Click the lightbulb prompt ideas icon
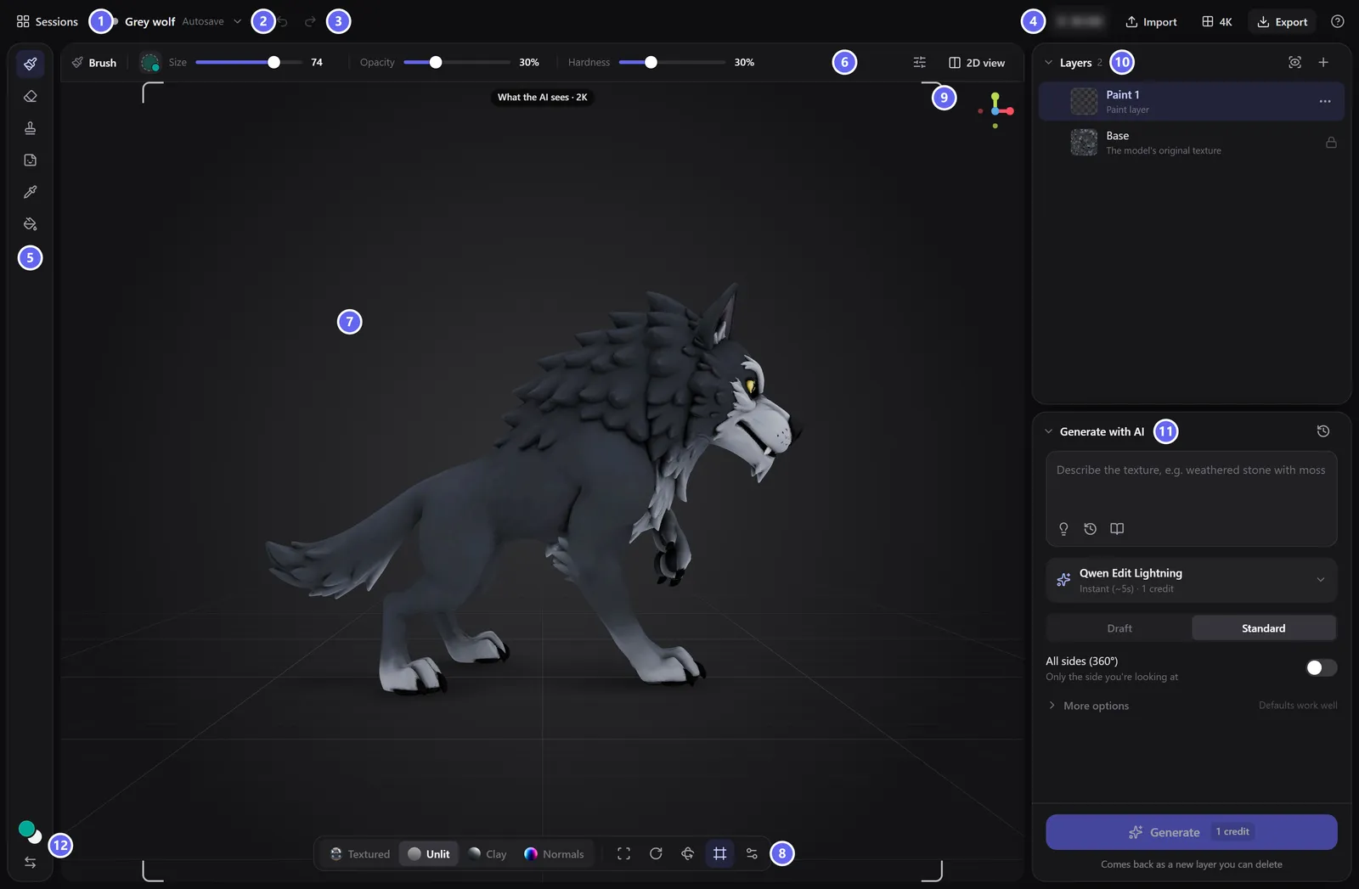The width and height of the screenshot is (1359, 889). click(1063, 529)
